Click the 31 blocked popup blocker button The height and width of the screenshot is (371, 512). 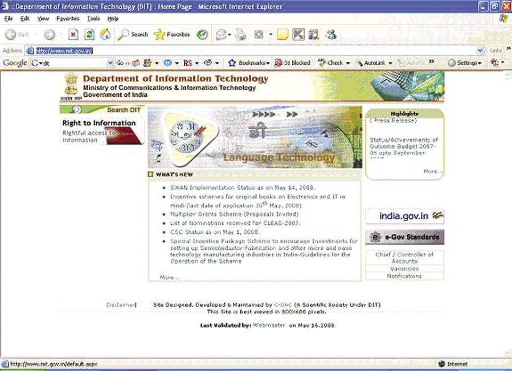[x=293, y=63]
